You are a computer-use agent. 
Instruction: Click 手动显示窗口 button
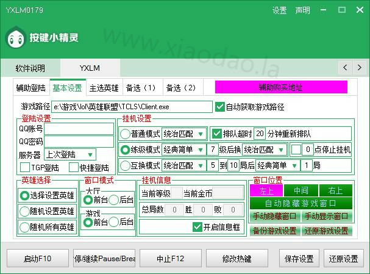327,215
